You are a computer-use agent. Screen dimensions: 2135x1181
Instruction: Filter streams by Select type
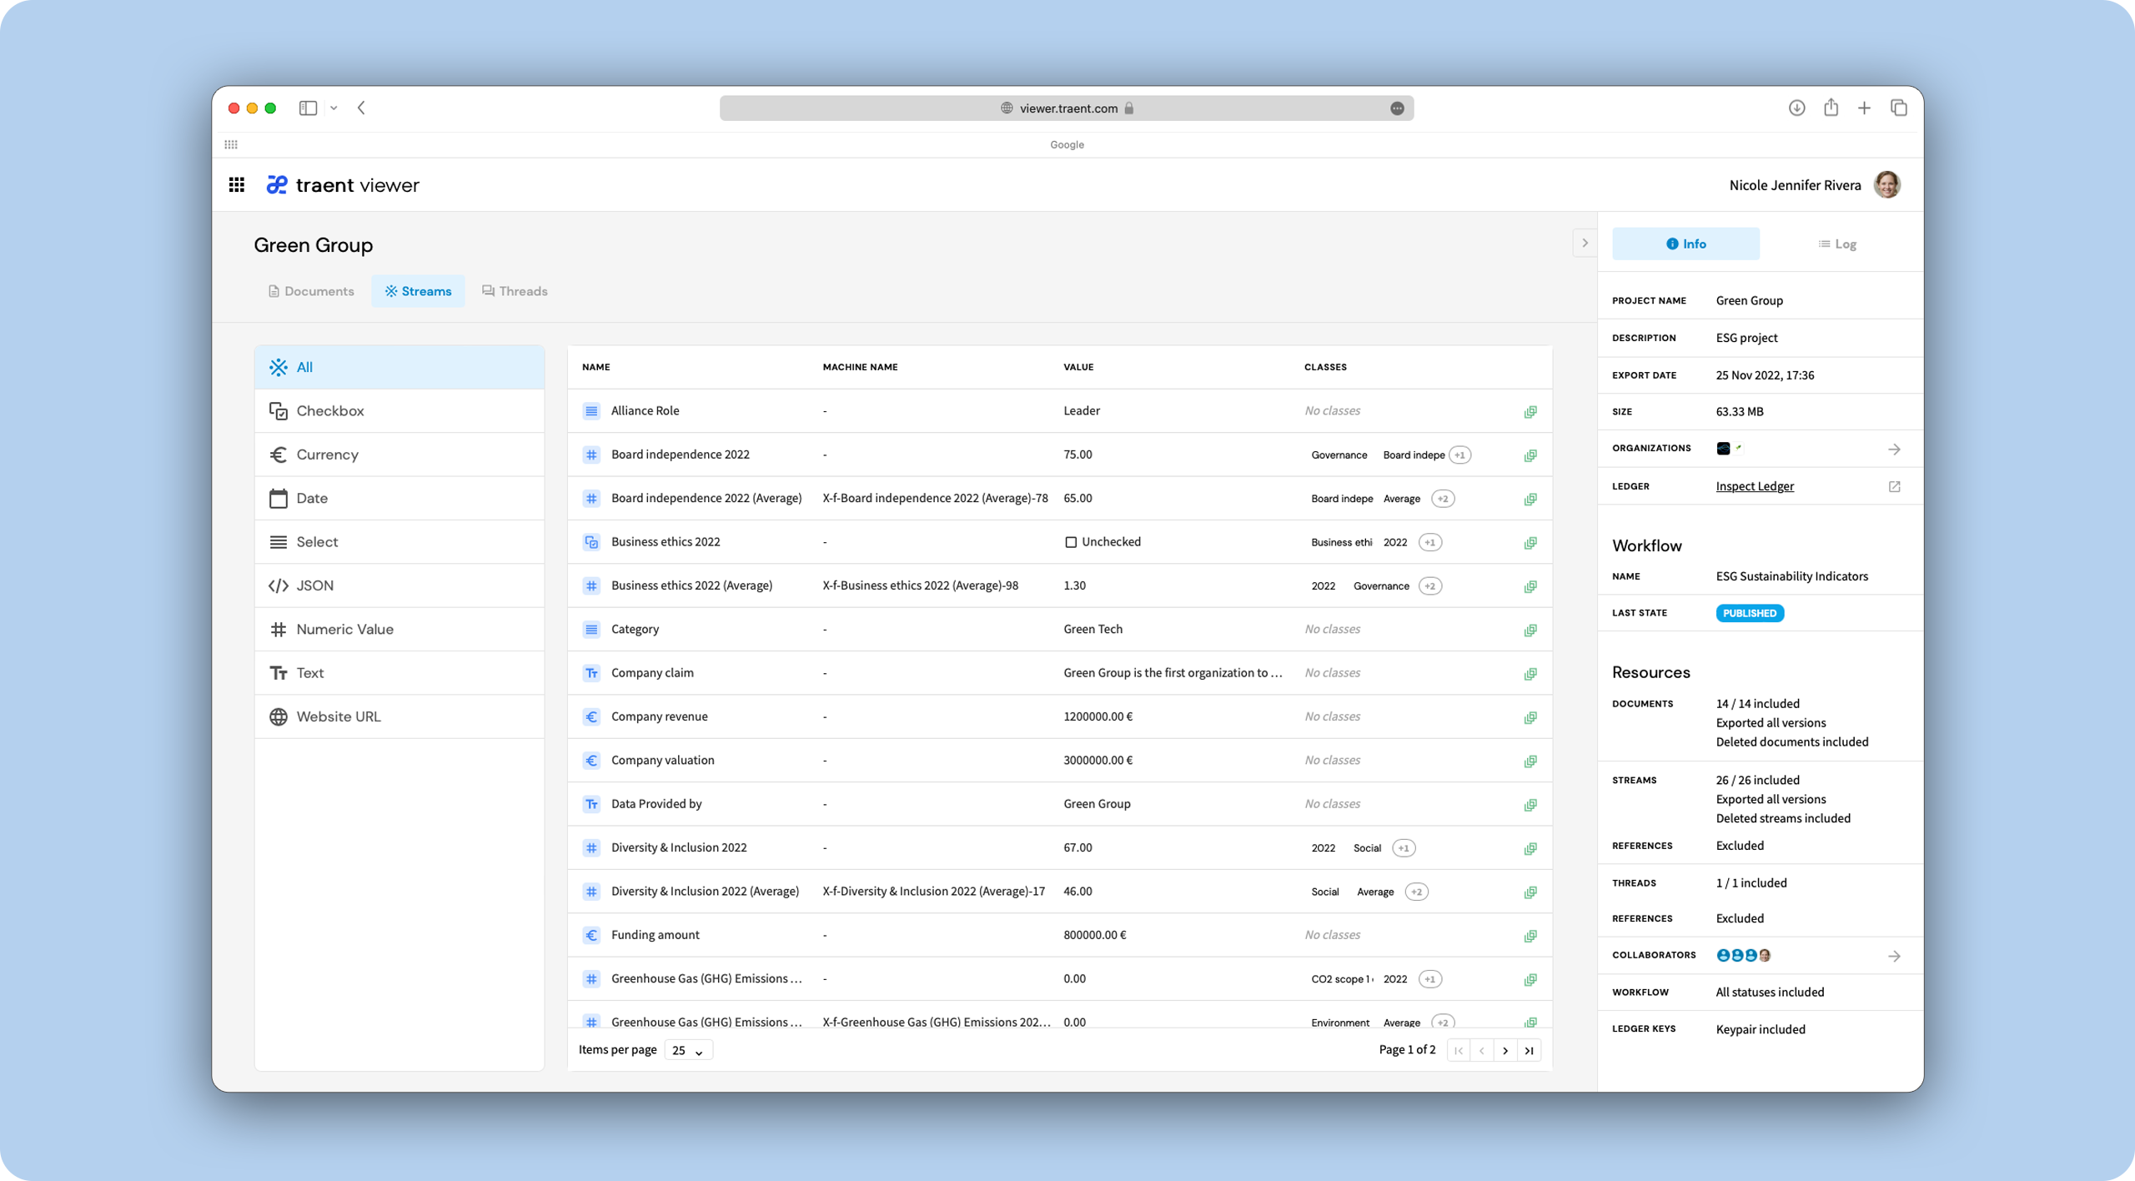pyautogui.click(x=399, y=542)
